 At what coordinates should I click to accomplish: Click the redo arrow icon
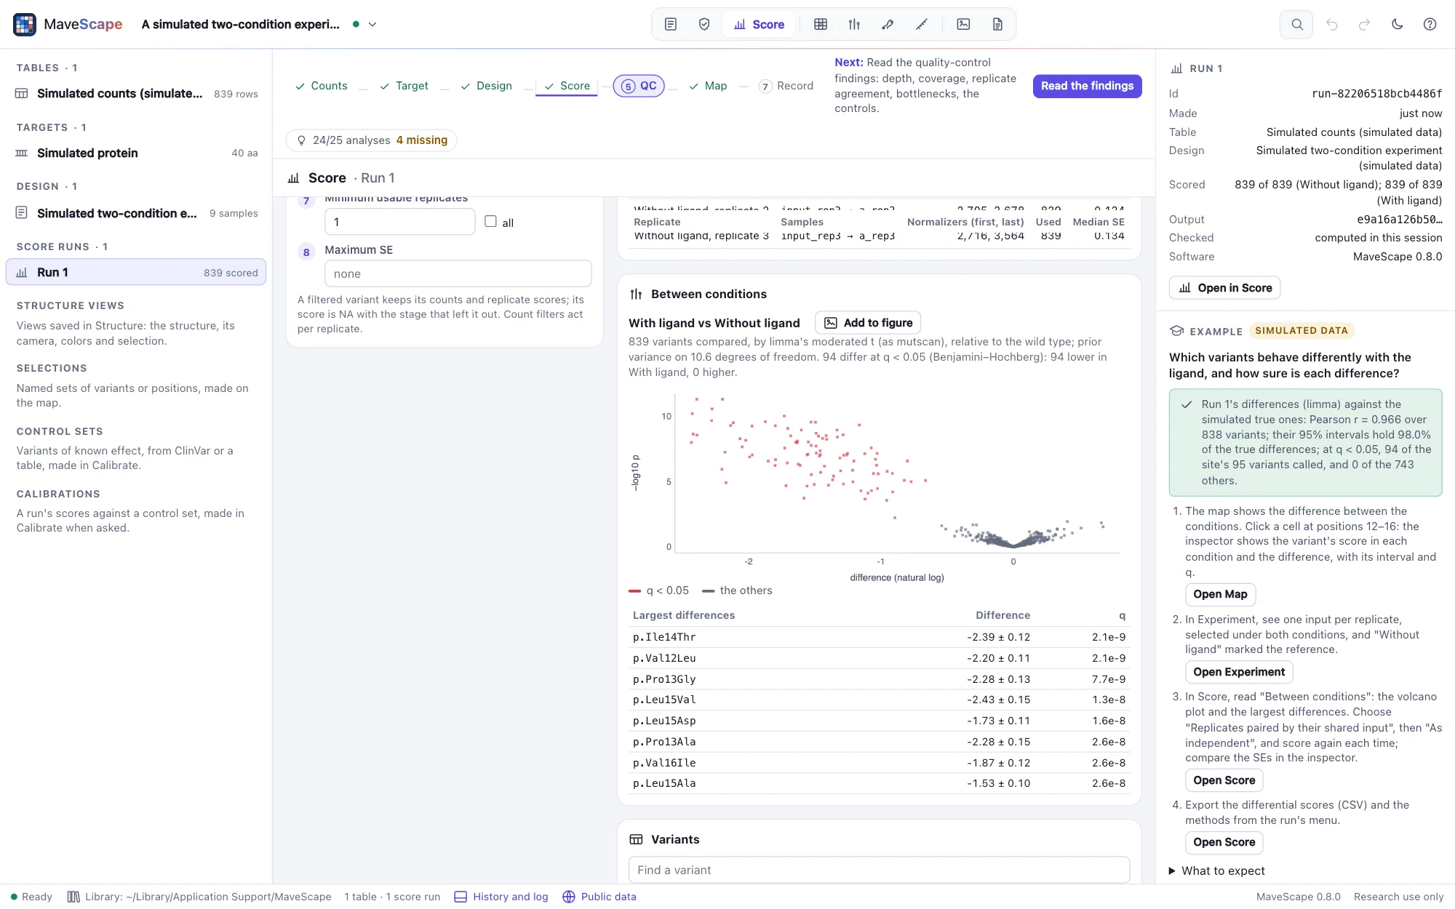(1365, 24)
